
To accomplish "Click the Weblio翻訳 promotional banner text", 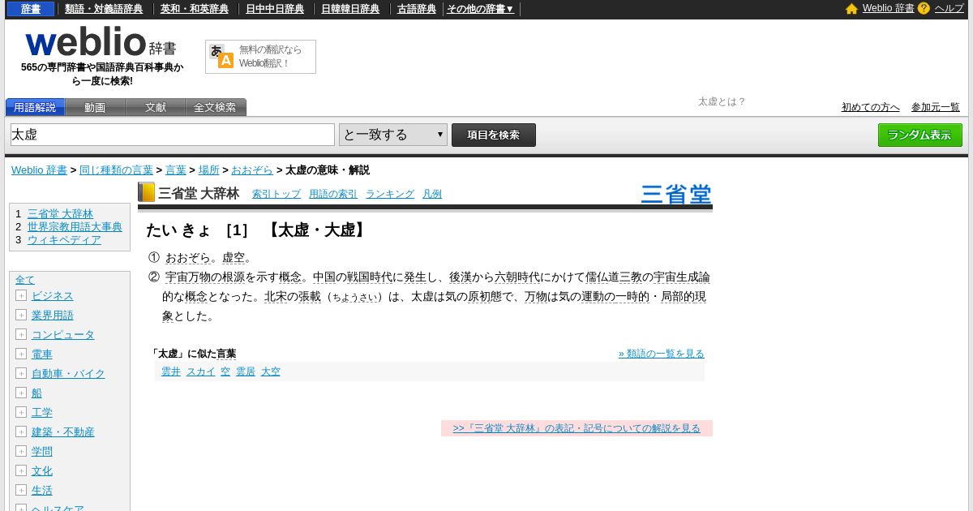I will [270, 56].
